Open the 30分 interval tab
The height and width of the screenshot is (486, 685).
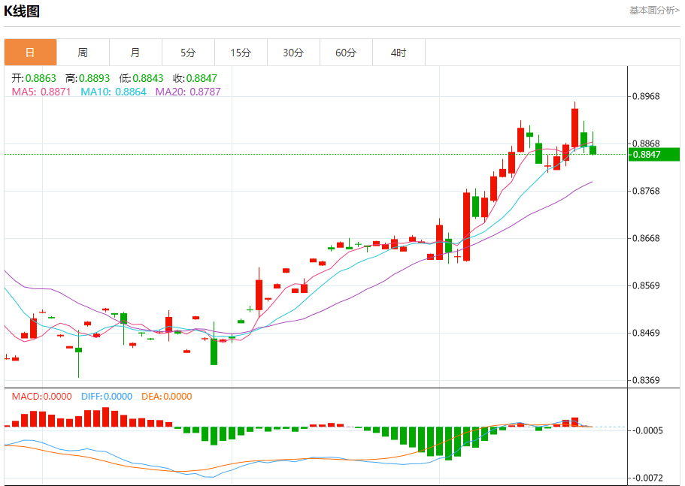[293, 53]
